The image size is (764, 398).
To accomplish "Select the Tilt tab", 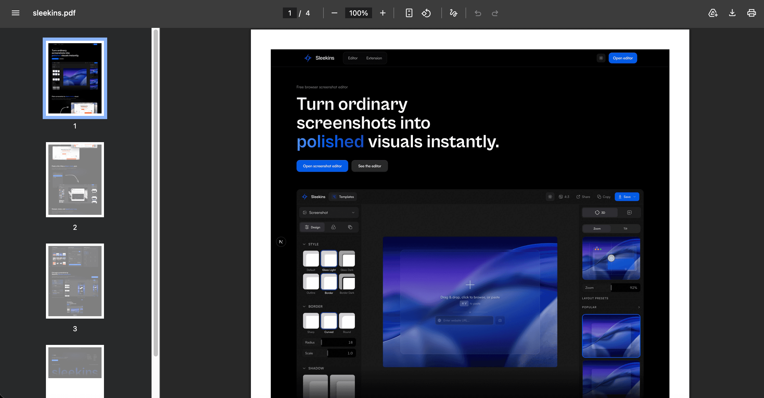I will click(x=625, y=229).
